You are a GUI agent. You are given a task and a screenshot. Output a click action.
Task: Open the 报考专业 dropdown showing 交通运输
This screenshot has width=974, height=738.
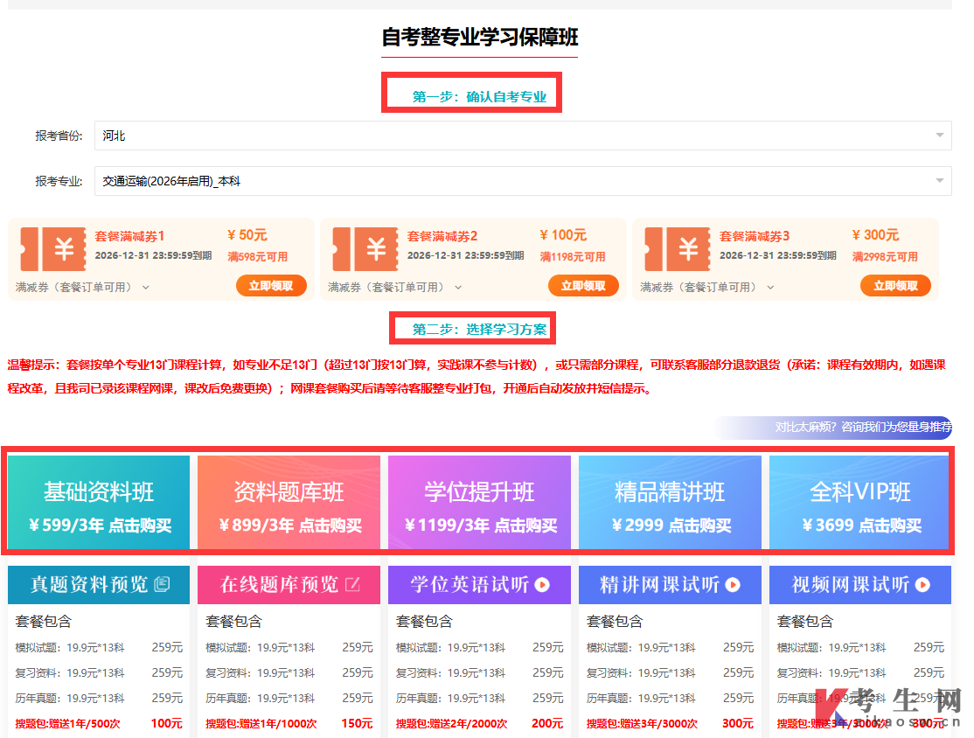point(522,181)
